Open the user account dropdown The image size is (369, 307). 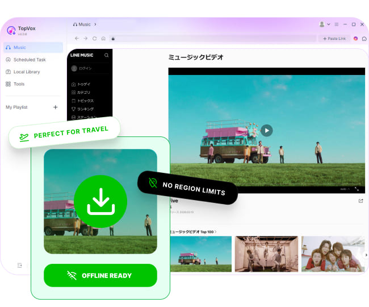pos(329,24)
